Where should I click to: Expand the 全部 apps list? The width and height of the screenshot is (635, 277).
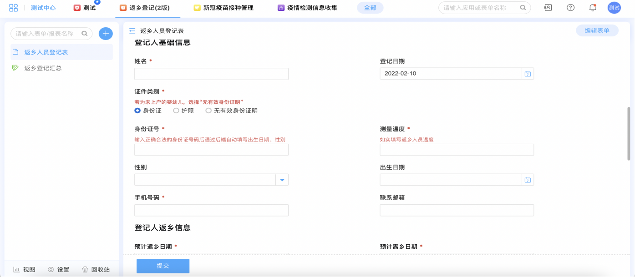click(370, 8)
